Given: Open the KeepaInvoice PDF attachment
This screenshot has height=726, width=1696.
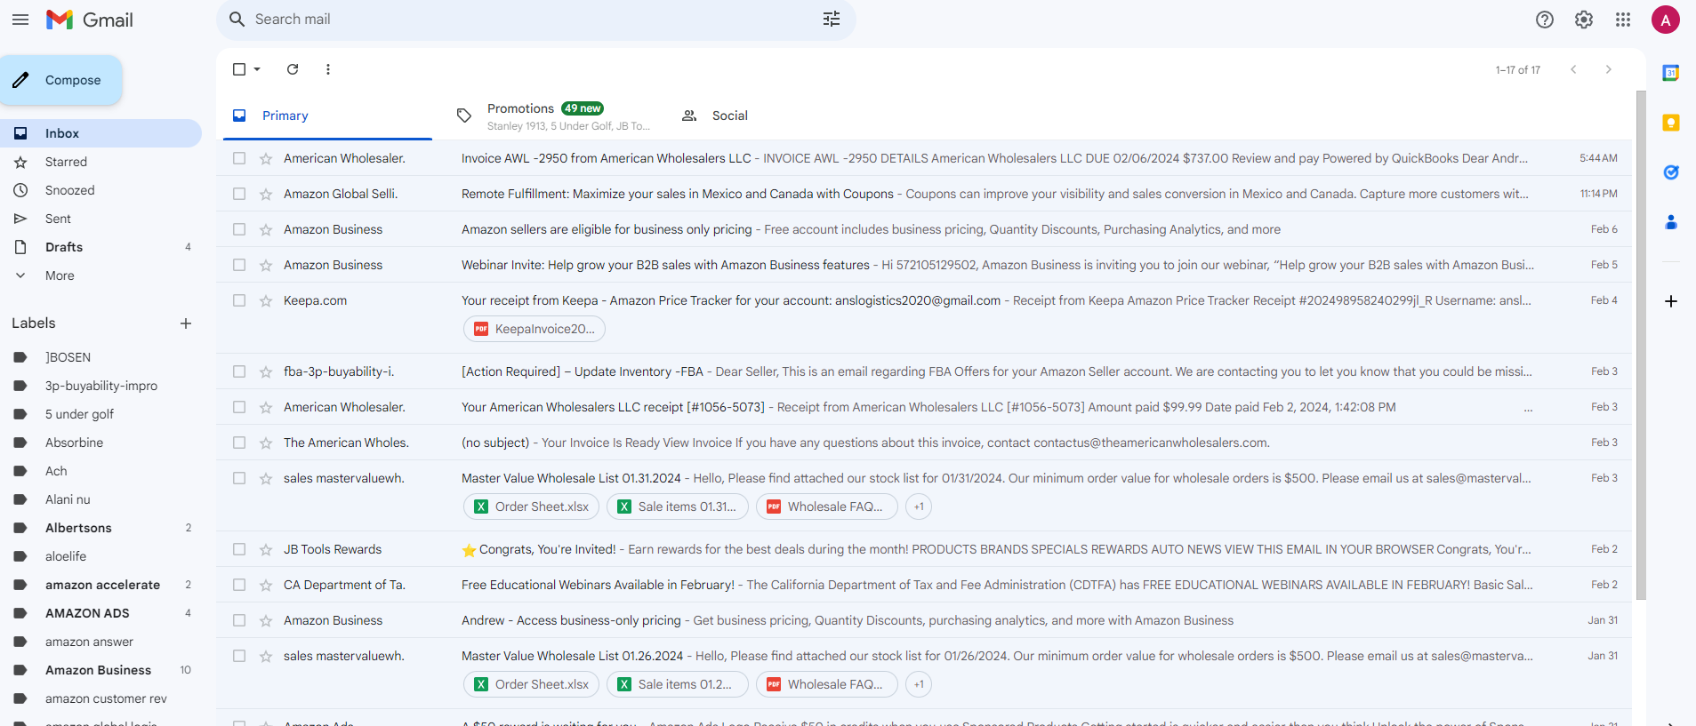Looking at the screenshot, I should [x=535, y=329].
